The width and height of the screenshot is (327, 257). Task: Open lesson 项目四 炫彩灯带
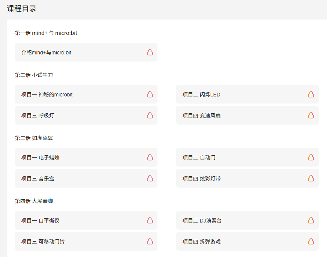[201, 179]
